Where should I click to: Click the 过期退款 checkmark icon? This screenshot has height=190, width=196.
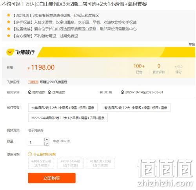pos(49,92)
